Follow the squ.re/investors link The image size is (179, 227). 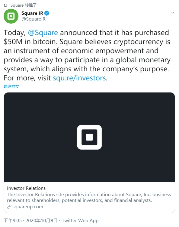point(79,78)
